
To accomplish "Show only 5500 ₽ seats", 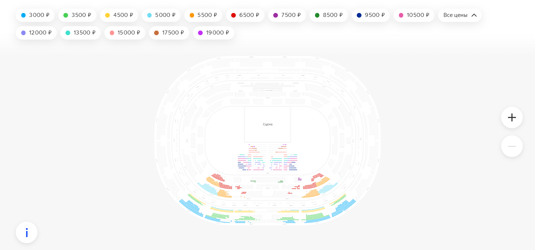I will pyautogui.click(x=203, y=15).
